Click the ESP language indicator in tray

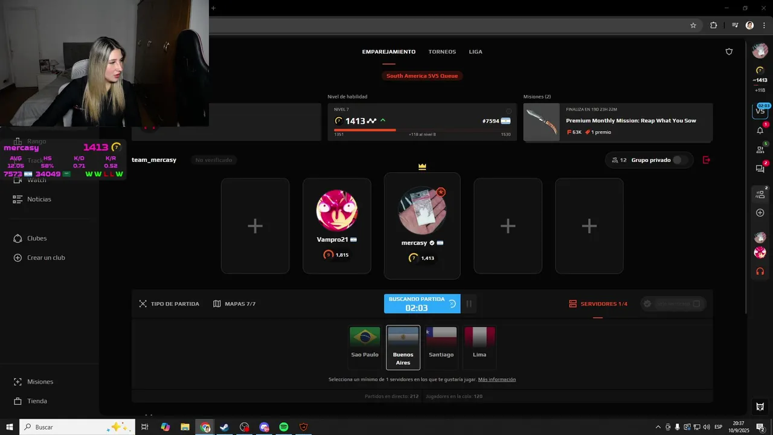click(718, 427)
